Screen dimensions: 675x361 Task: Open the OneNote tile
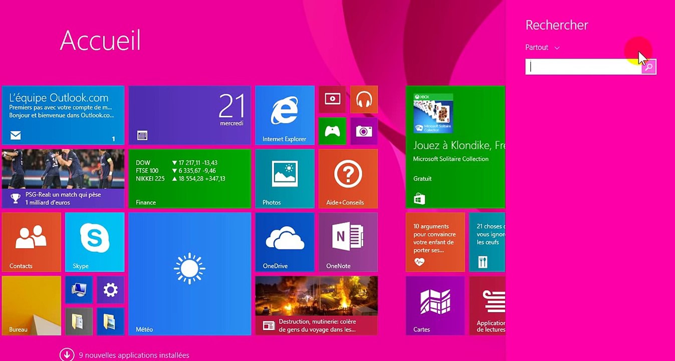pyautogui.click(x=348, y=242)
